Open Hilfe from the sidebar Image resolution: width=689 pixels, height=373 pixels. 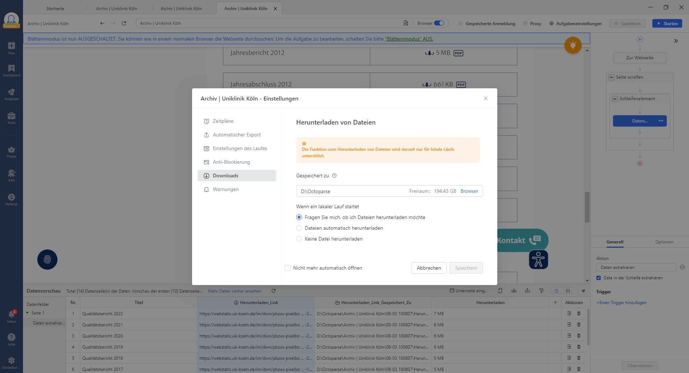[x=11, y=339]
